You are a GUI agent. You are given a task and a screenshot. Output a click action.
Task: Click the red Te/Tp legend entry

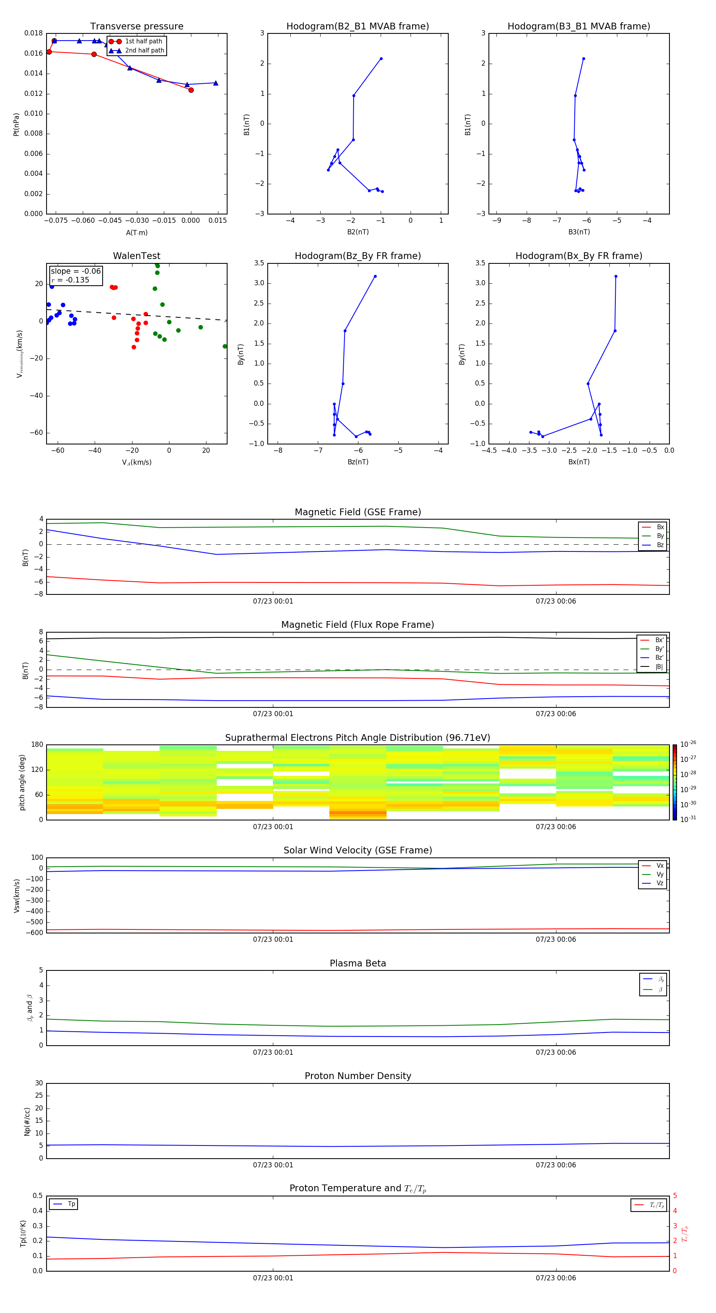[649, 1205]
